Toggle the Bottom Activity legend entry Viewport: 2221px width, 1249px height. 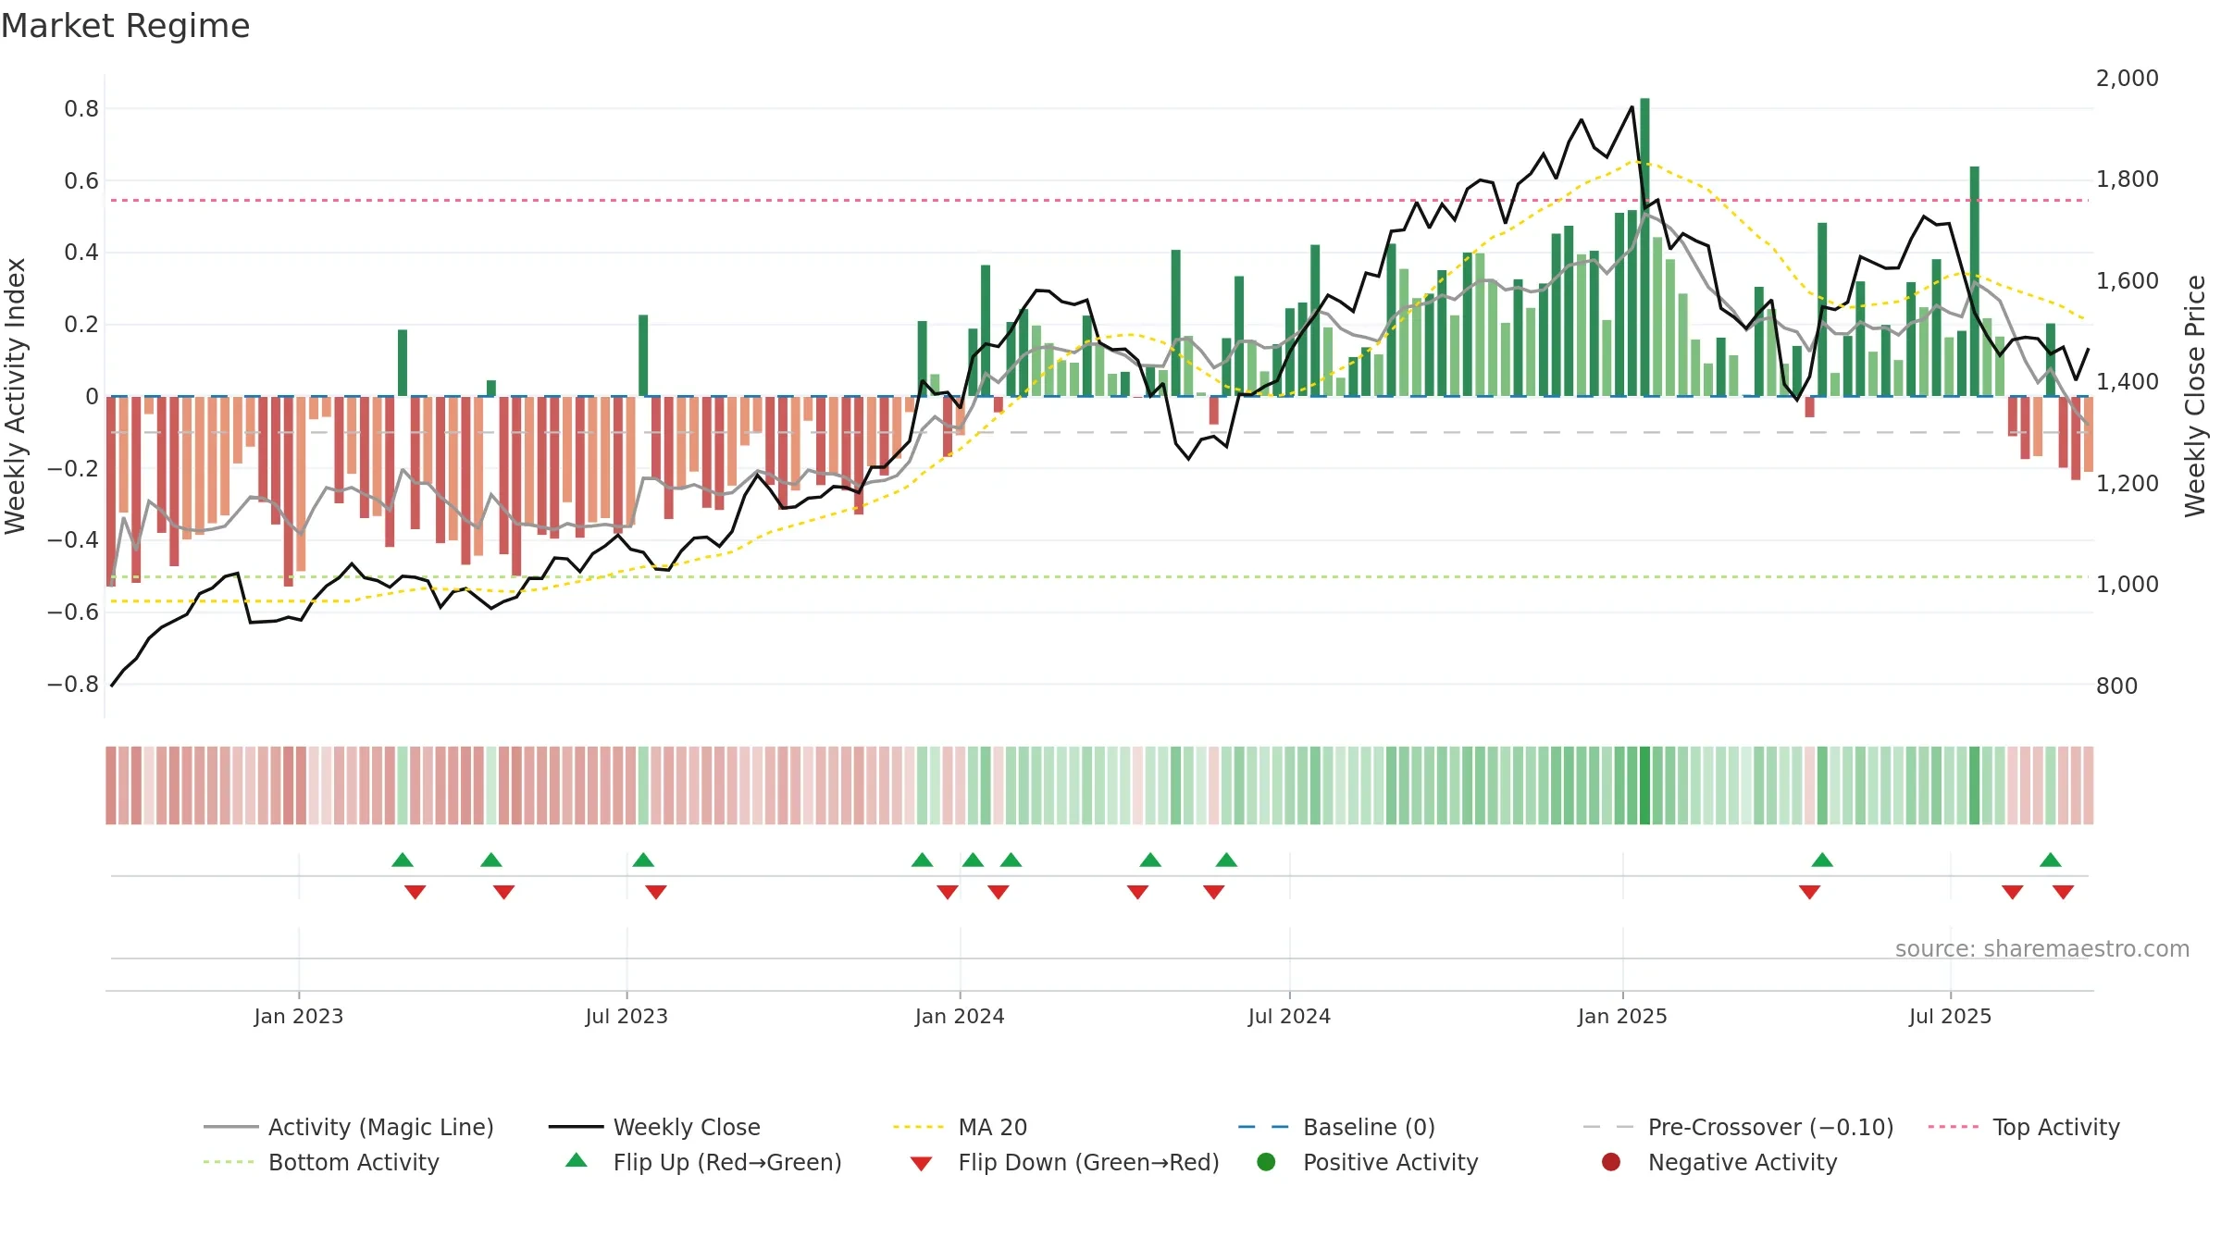[321, 1162]
